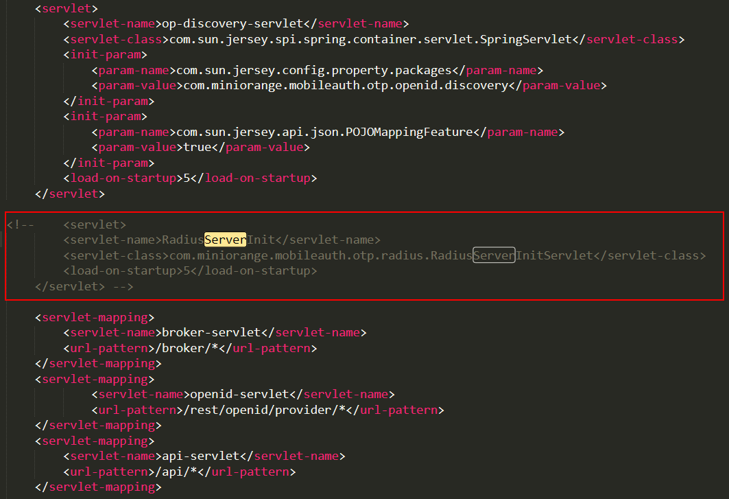Click the api-servlet name text
Screen dimensions: 729x499
[201, 456]
